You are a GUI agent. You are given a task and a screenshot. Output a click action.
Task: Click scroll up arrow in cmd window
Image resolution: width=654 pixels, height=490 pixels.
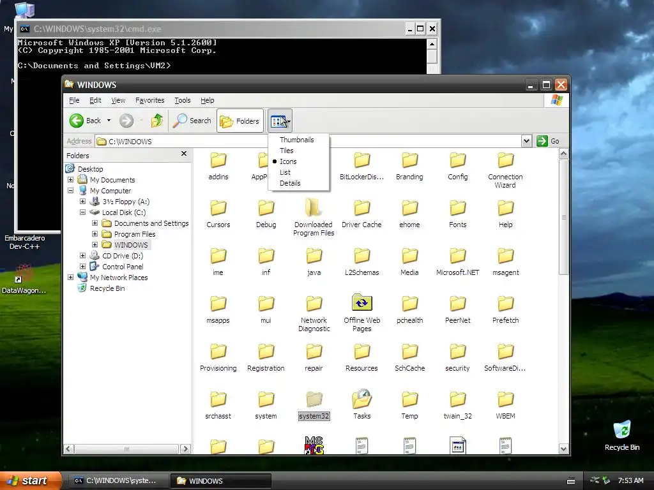[x=432, y=44]
